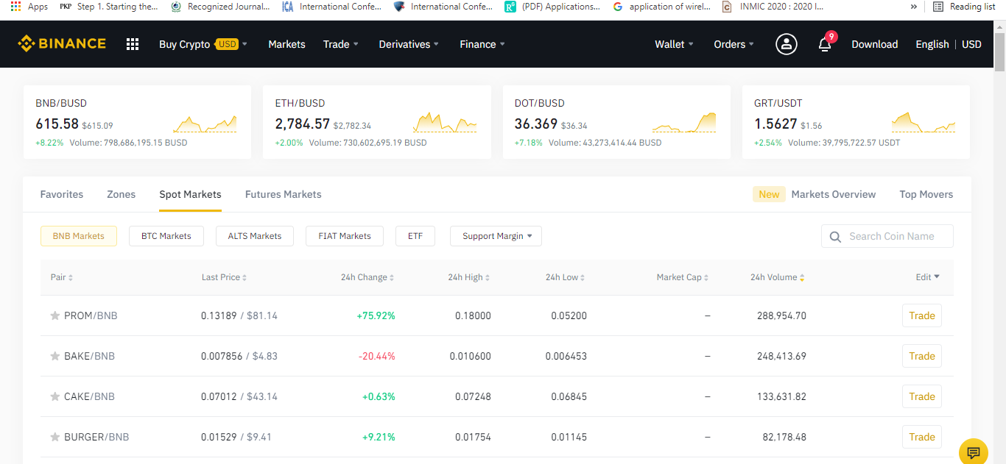Expand the Finance menu
The width and height of the screenshot is (1006, 464).
(x=482, y=44)
